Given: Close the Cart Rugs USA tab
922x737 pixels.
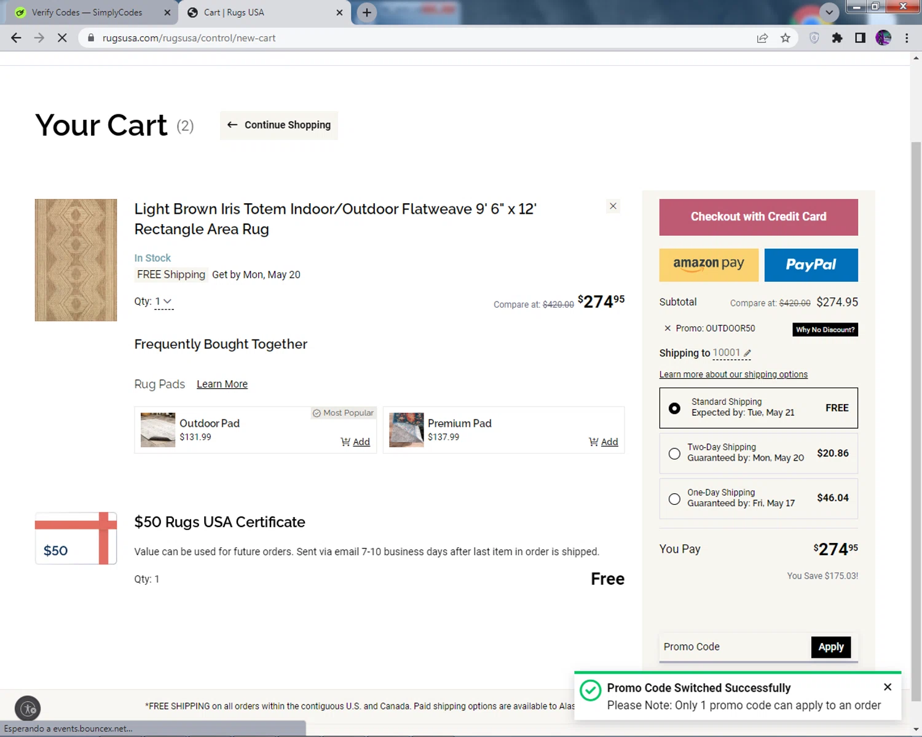Looking at the screenshot, I should pyautogui.click(x=339, y=12).
